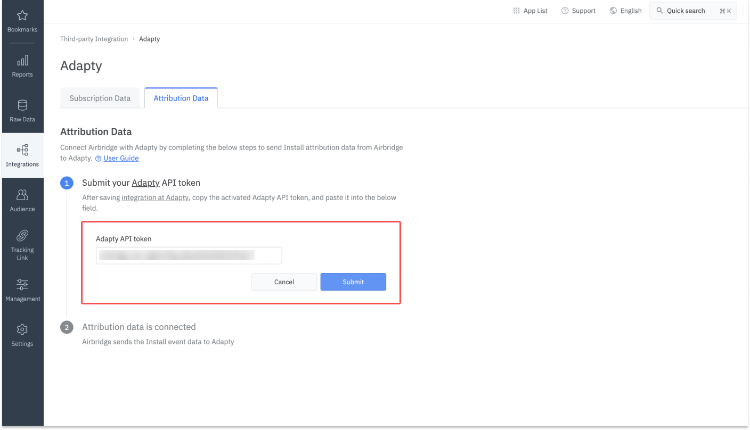
Task: Click the 'Adapty API token' field label
Action: tap(124, 239)
